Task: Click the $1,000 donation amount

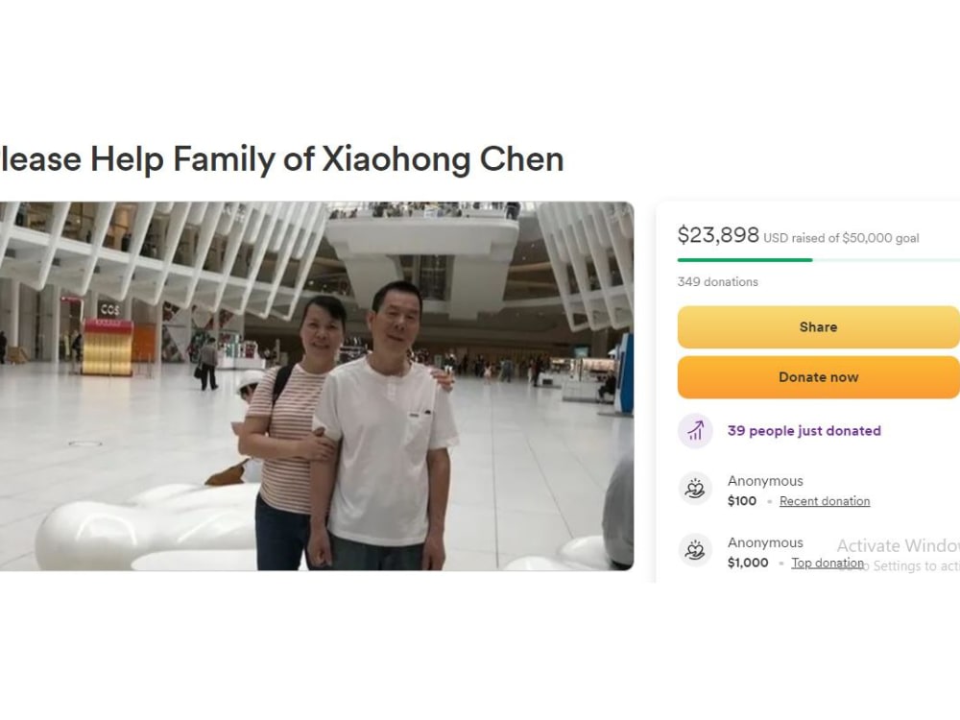Action: point(748,563)
